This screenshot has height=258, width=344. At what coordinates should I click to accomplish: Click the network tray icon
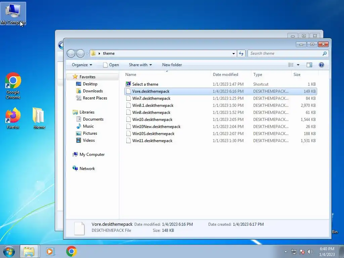coord(294,252)
